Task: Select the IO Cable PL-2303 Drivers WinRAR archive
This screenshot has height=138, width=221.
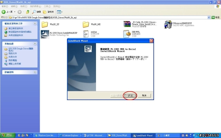Action: tap(140, 24)
